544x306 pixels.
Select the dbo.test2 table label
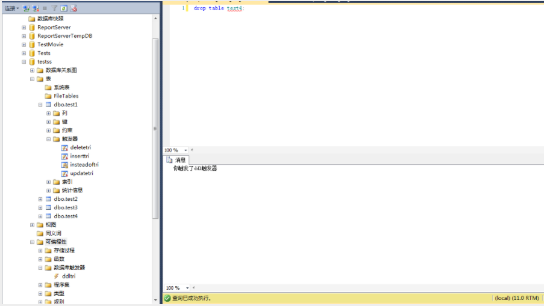click(x=66, y=199)
